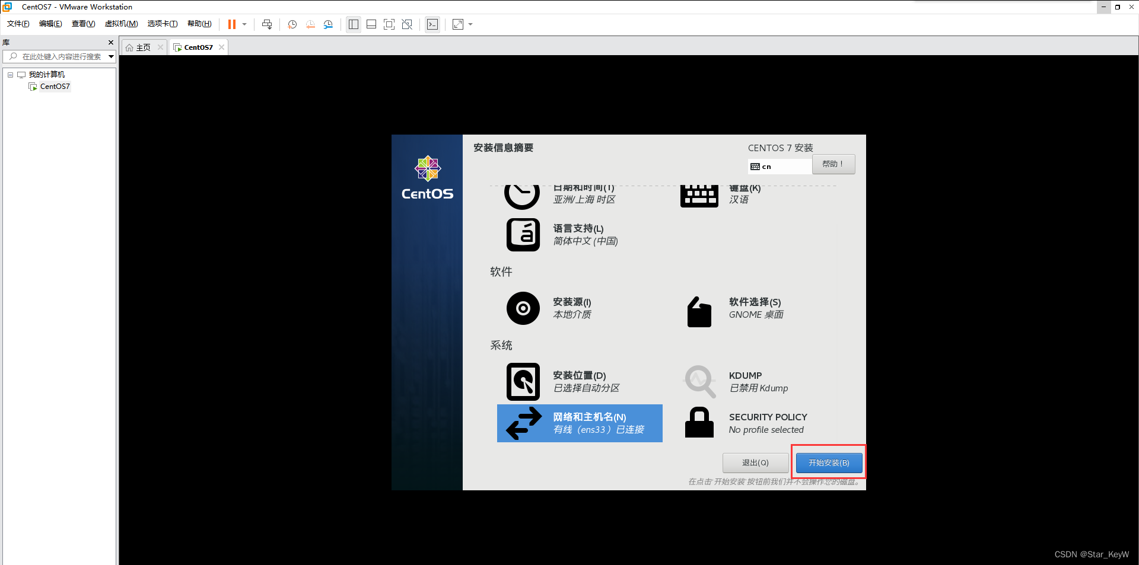
Task: Expand the 我的计算机 tree node
Action: (x=9, y=74)
